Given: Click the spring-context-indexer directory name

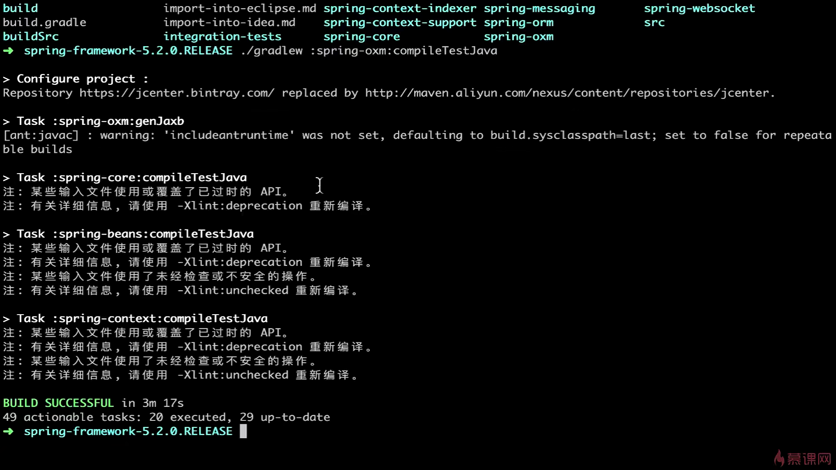Looking at the screenshot, I should 400,8.
